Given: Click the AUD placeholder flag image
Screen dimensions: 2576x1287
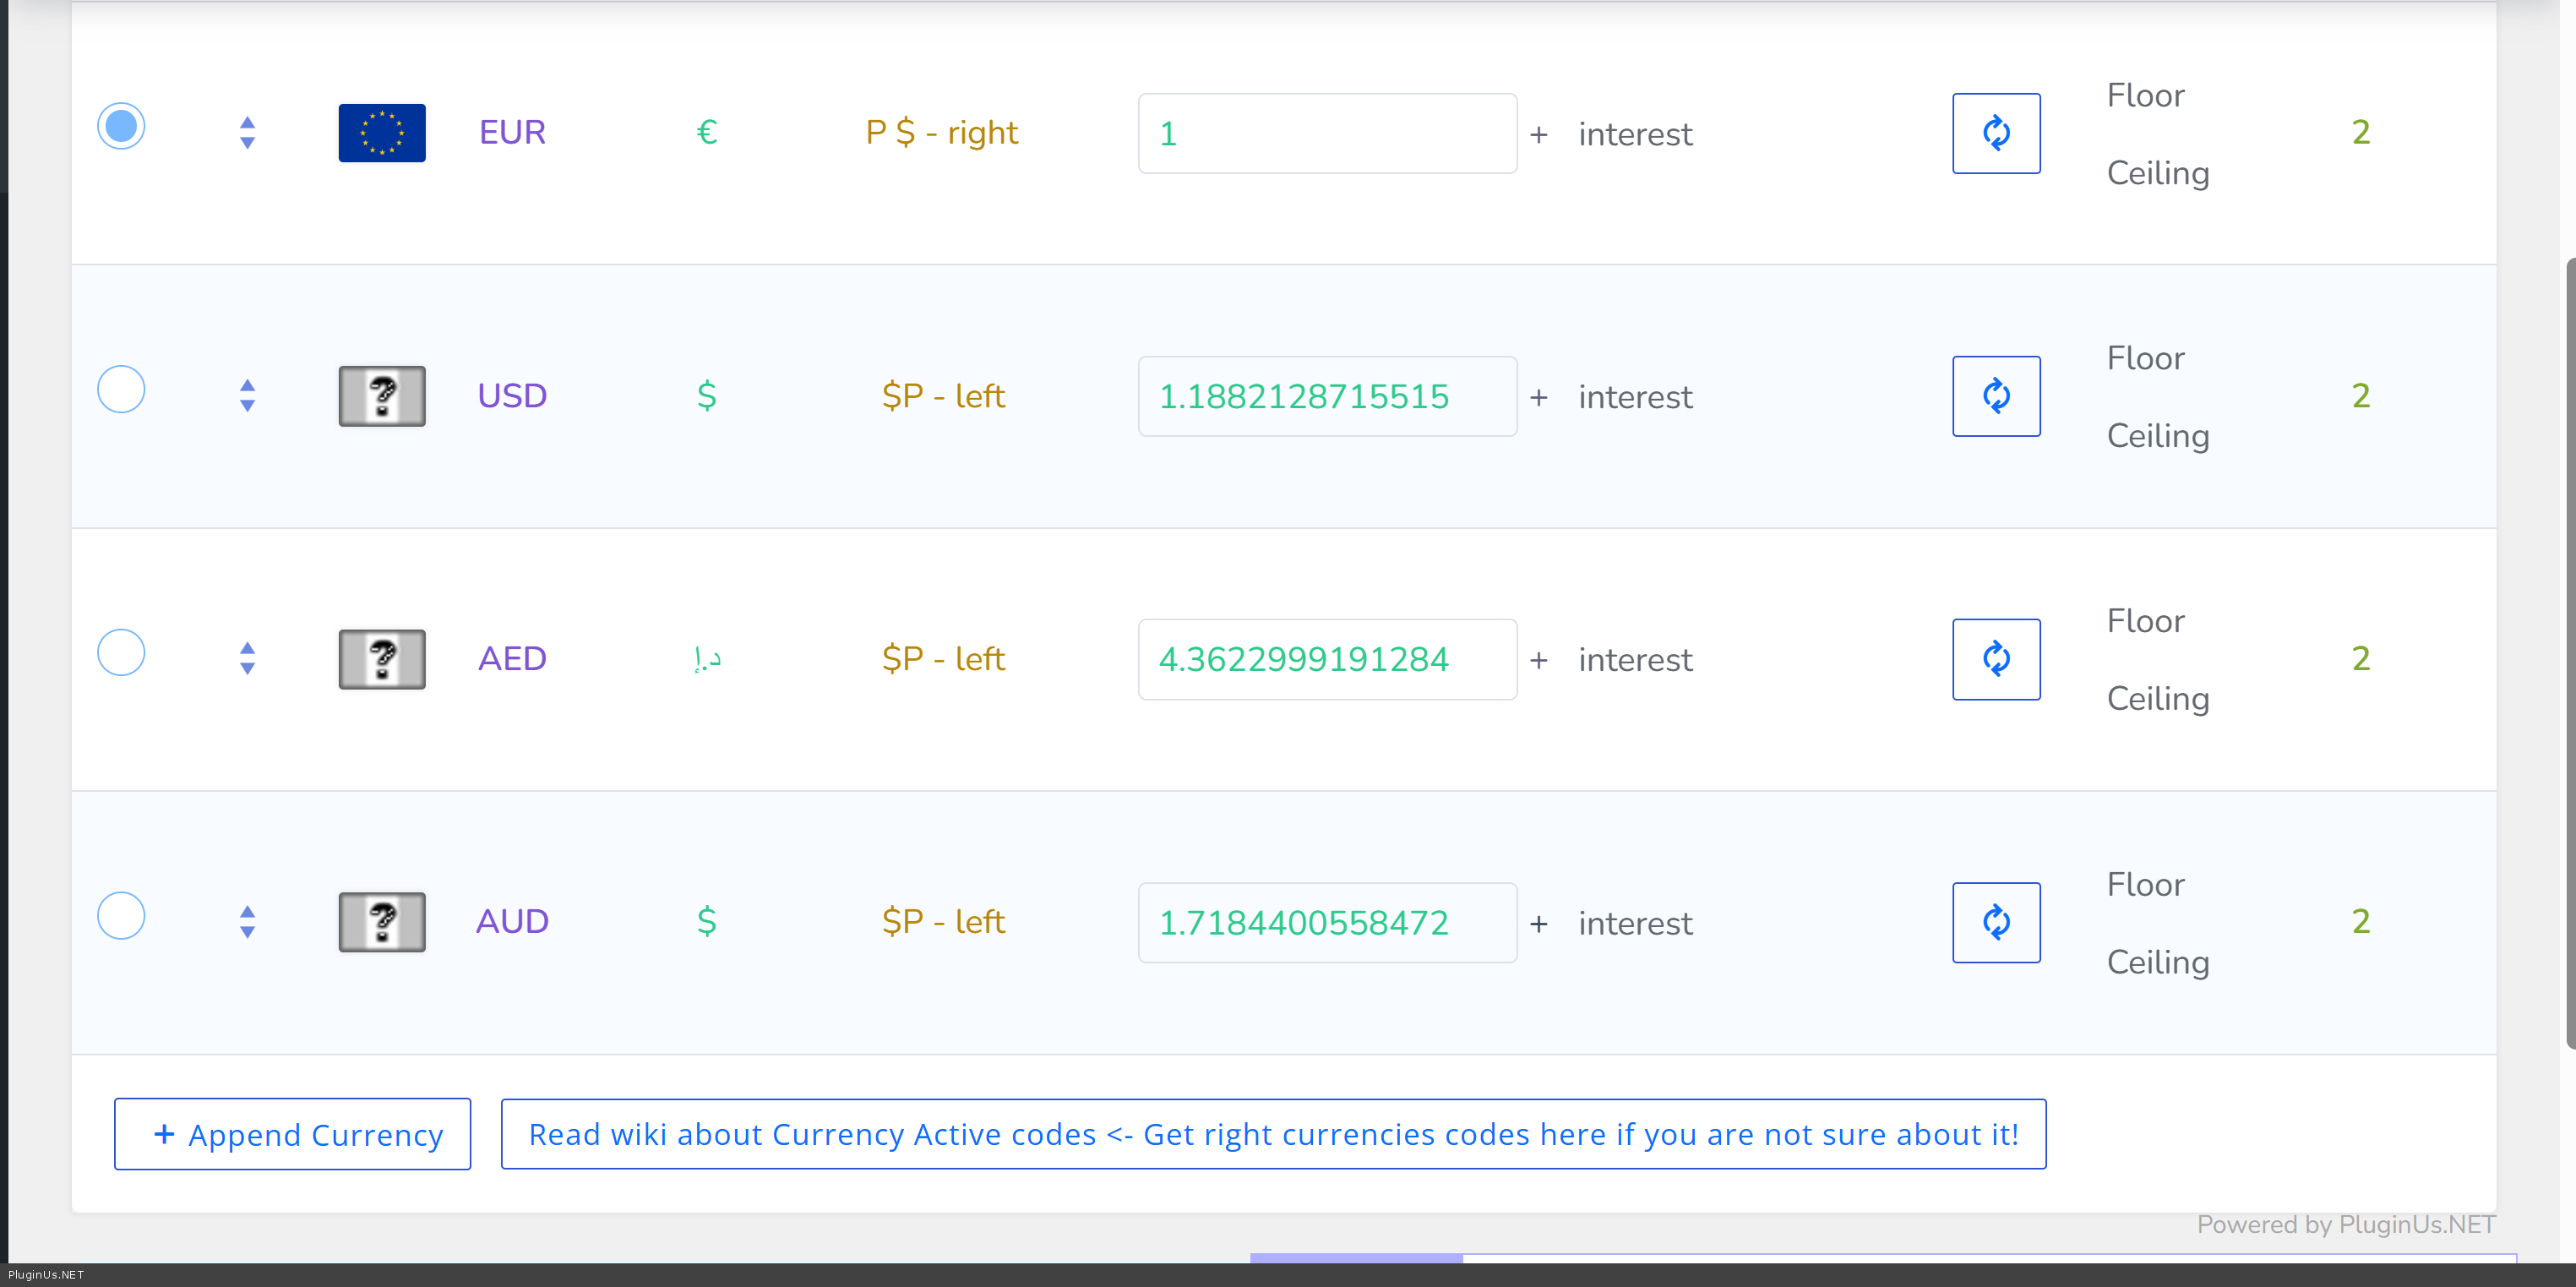Looking at the screenshot, I should (382, 922).
